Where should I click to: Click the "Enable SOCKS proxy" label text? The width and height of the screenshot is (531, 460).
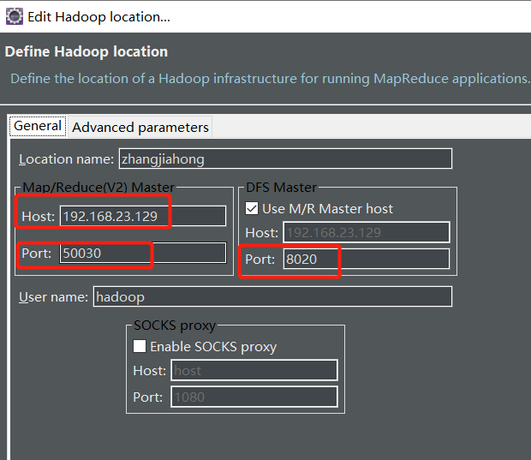(x=213, y=347)
